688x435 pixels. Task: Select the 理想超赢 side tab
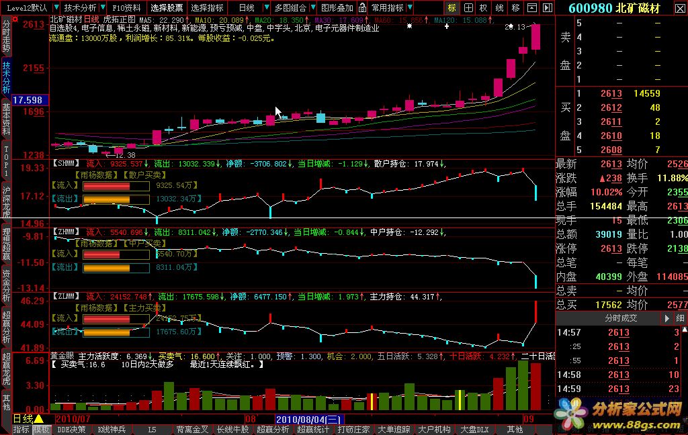6,244
